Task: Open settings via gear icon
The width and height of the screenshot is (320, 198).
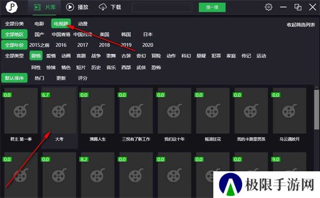Action: coord(268,7)
